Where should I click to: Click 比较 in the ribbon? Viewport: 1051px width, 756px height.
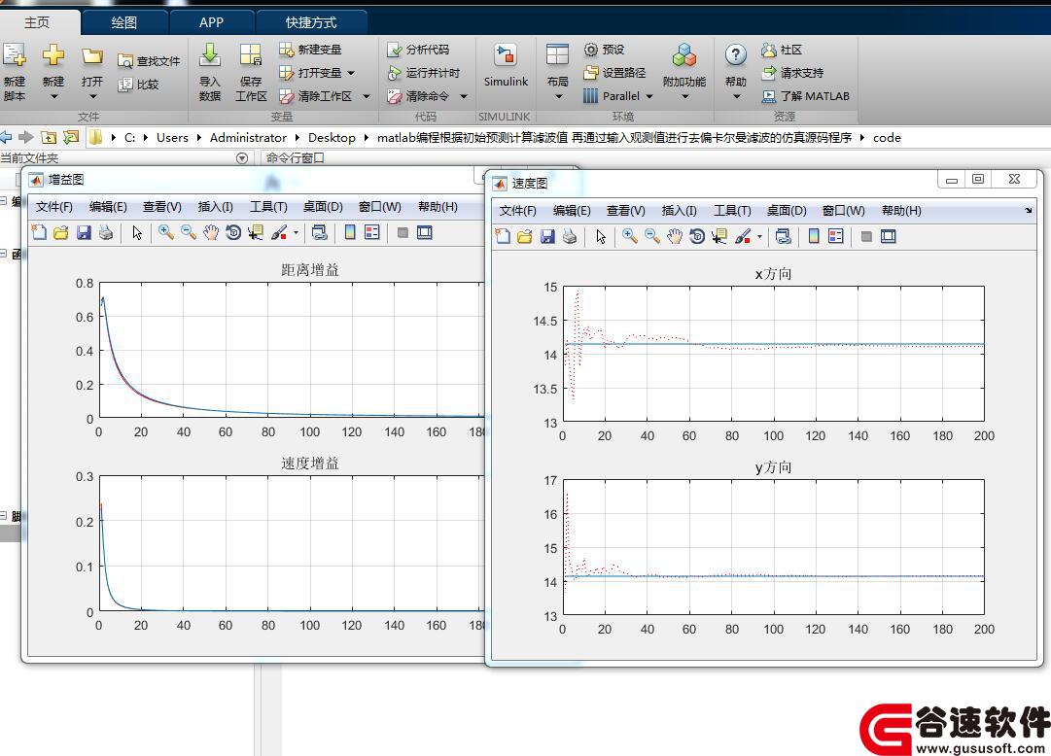(138, 85)
